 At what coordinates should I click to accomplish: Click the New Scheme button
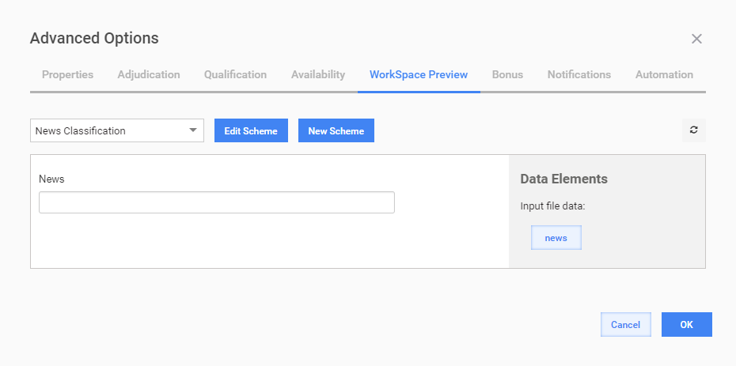[x=336, y=130]
